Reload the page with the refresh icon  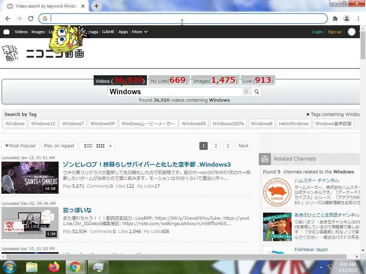(x=31, y=19)
